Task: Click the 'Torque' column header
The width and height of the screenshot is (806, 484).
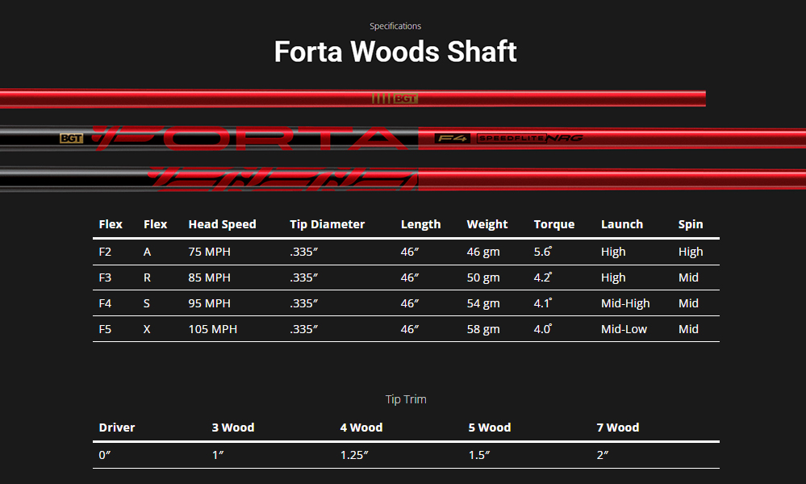Action: [x=554, y=224]
